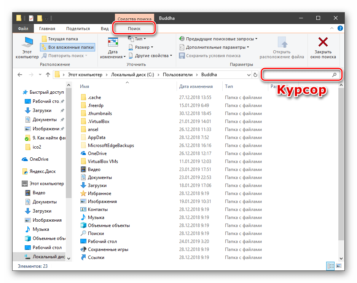Image resolution: width=357 pixels, height=283 pixels.
Task: Select the "VirtualBox VMs" folder in file list
Action: pos(103,161)
